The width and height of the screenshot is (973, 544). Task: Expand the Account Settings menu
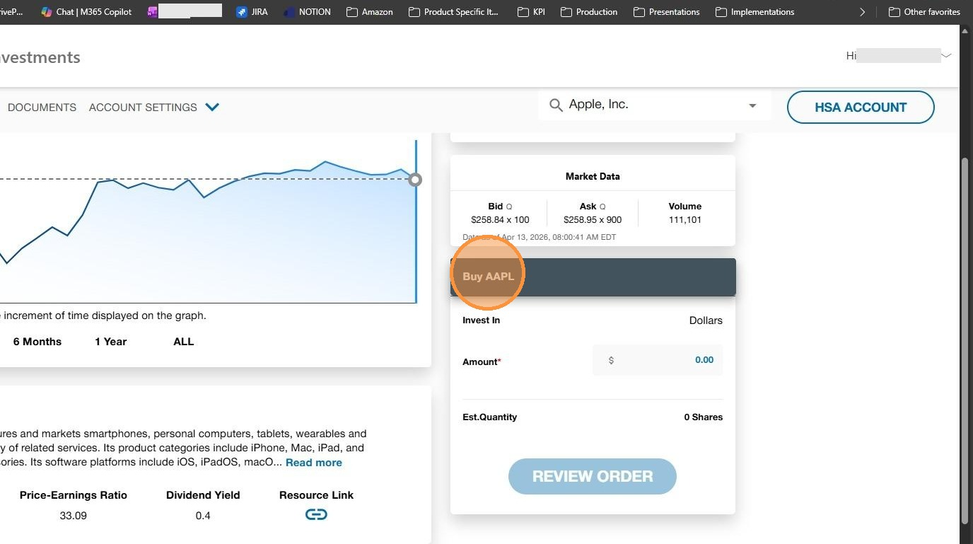154,108
